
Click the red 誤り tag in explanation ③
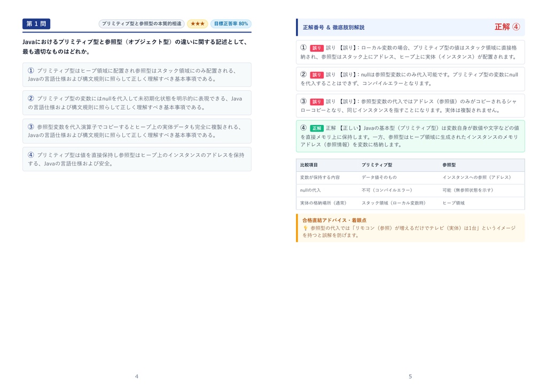tap(316, 102)
